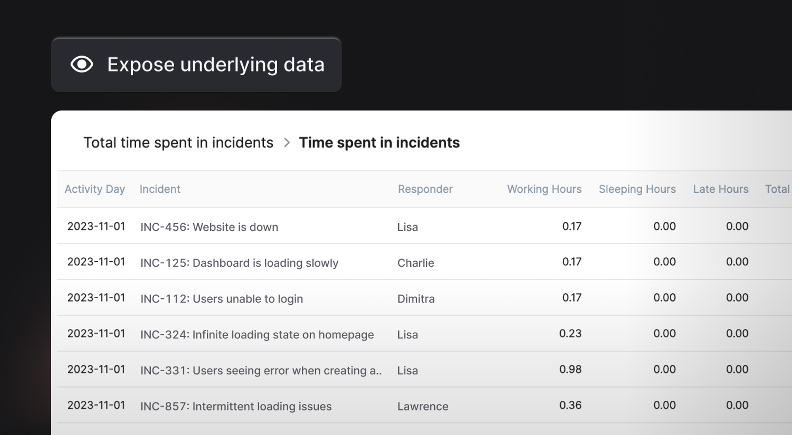Sort by Working Hours column header

point(544,189)
